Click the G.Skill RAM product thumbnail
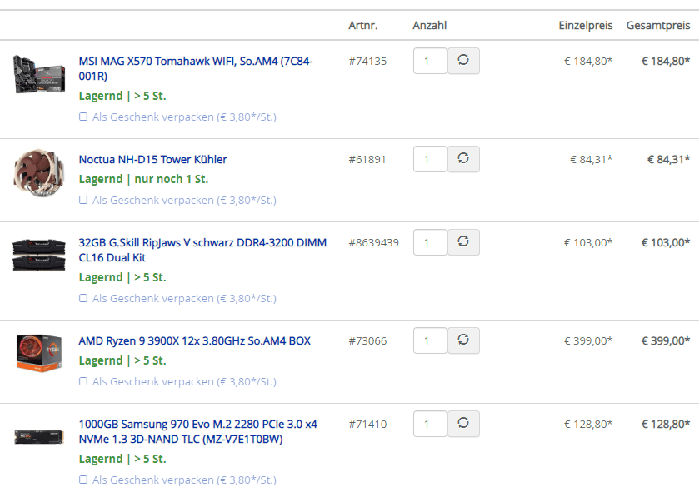Image resolution: width=699 pixels, height=492 pixels. (x=39, y=255)
